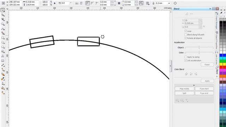Toggle the lock ratio padlock icon

pos(55,3)
